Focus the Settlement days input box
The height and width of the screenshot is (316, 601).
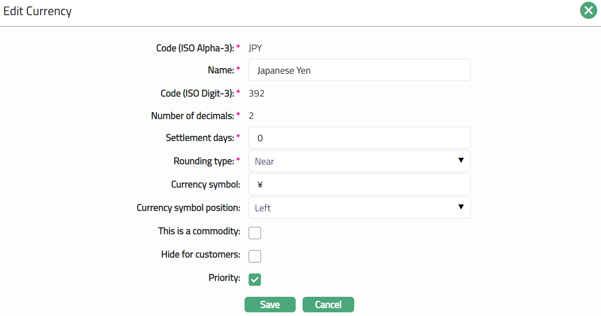click(x=359, y=138)
